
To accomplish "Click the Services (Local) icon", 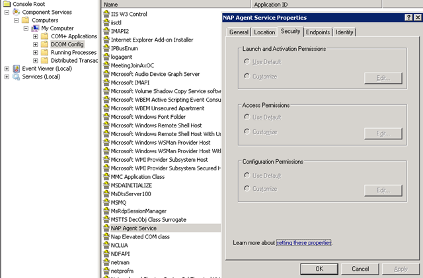I will (x=17, y=77).
